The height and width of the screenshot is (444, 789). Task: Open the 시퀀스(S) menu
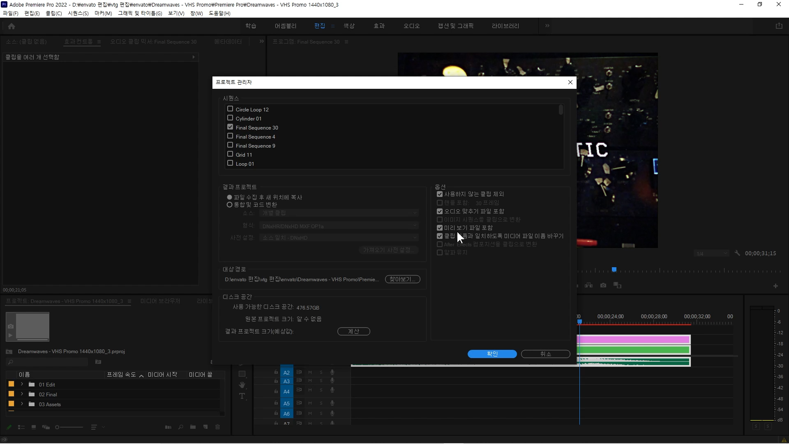point(78,13)
